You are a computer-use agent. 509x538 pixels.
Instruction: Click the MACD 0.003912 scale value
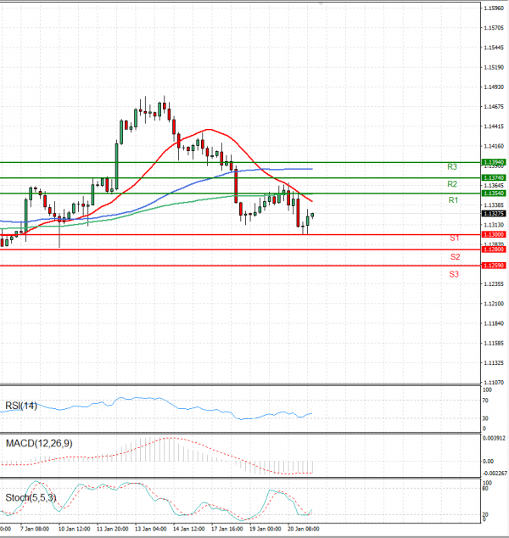(494, 438)
